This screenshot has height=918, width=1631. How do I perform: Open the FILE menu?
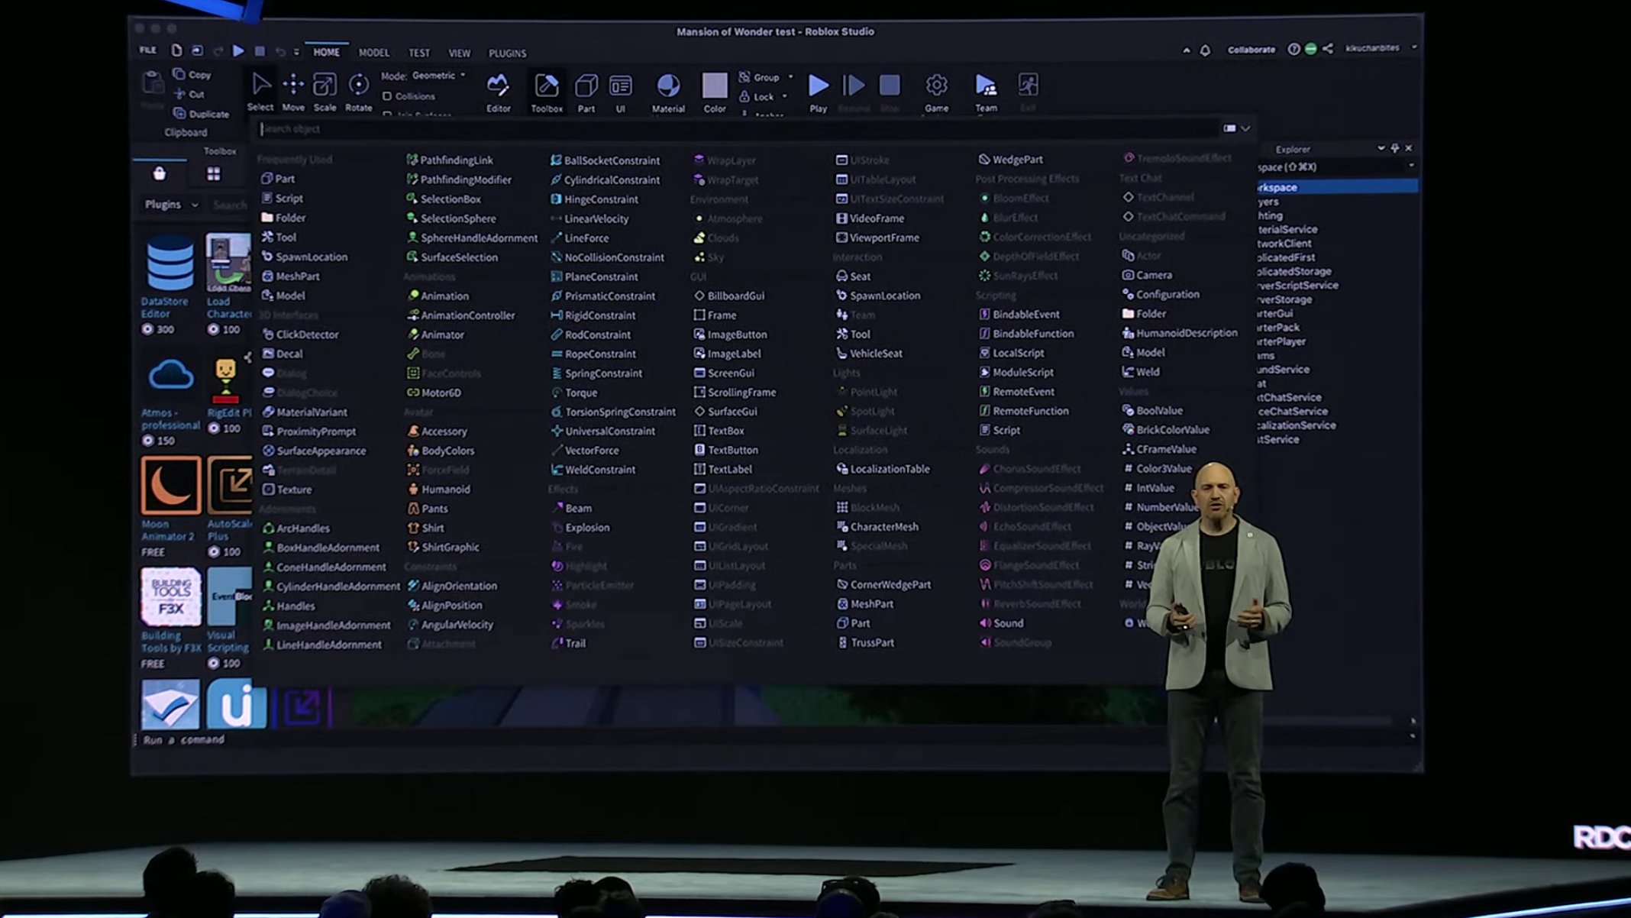(x=148, y=50)
